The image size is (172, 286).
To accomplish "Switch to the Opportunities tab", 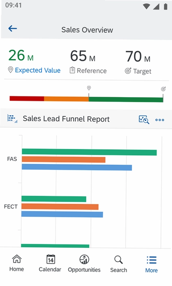I will coord(84,264).
